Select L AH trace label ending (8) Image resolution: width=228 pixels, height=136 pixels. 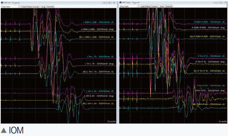click(100, 91)
